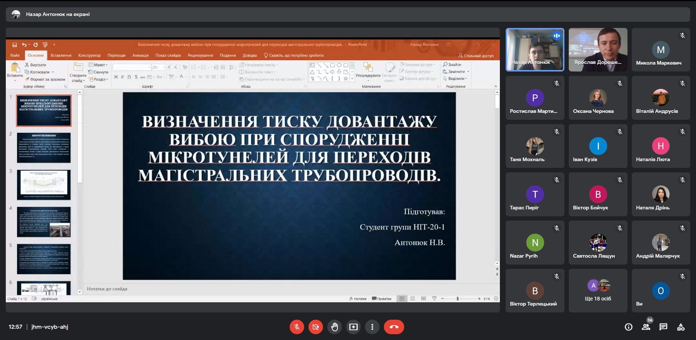The width and height of the screenshot is (696, 340).
Task: Open the chat panel icon in Meet
Action: [x=664, y=327]
